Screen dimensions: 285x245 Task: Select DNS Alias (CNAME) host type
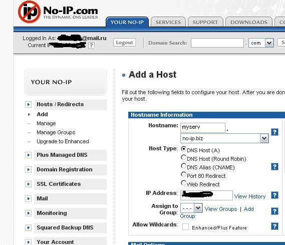pos(184,166)
